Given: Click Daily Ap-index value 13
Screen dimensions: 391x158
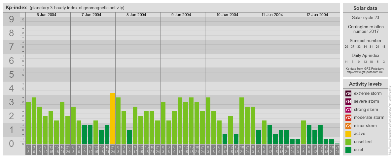Looking at the screenshot, I should click(365, 62).
